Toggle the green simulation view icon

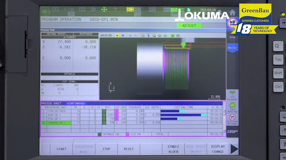(x=173, y=36)
